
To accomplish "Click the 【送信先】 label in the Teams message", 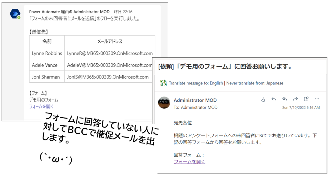I will coord(39,32).
